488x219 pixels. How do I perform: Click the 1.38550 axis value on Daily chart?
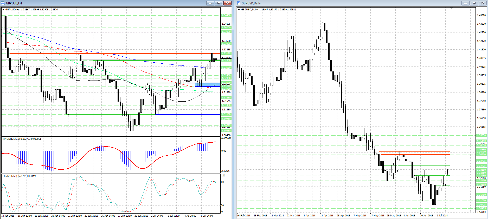[481, 92]
